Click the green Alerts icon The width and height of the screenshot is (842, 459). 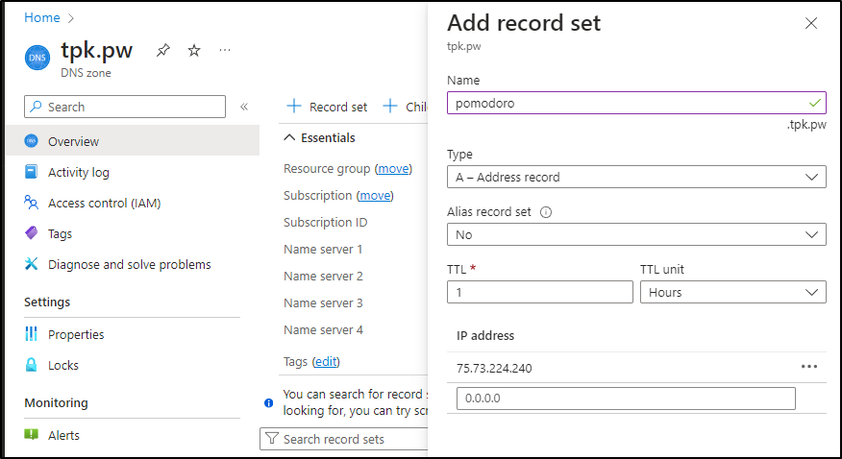coord(31,434)
